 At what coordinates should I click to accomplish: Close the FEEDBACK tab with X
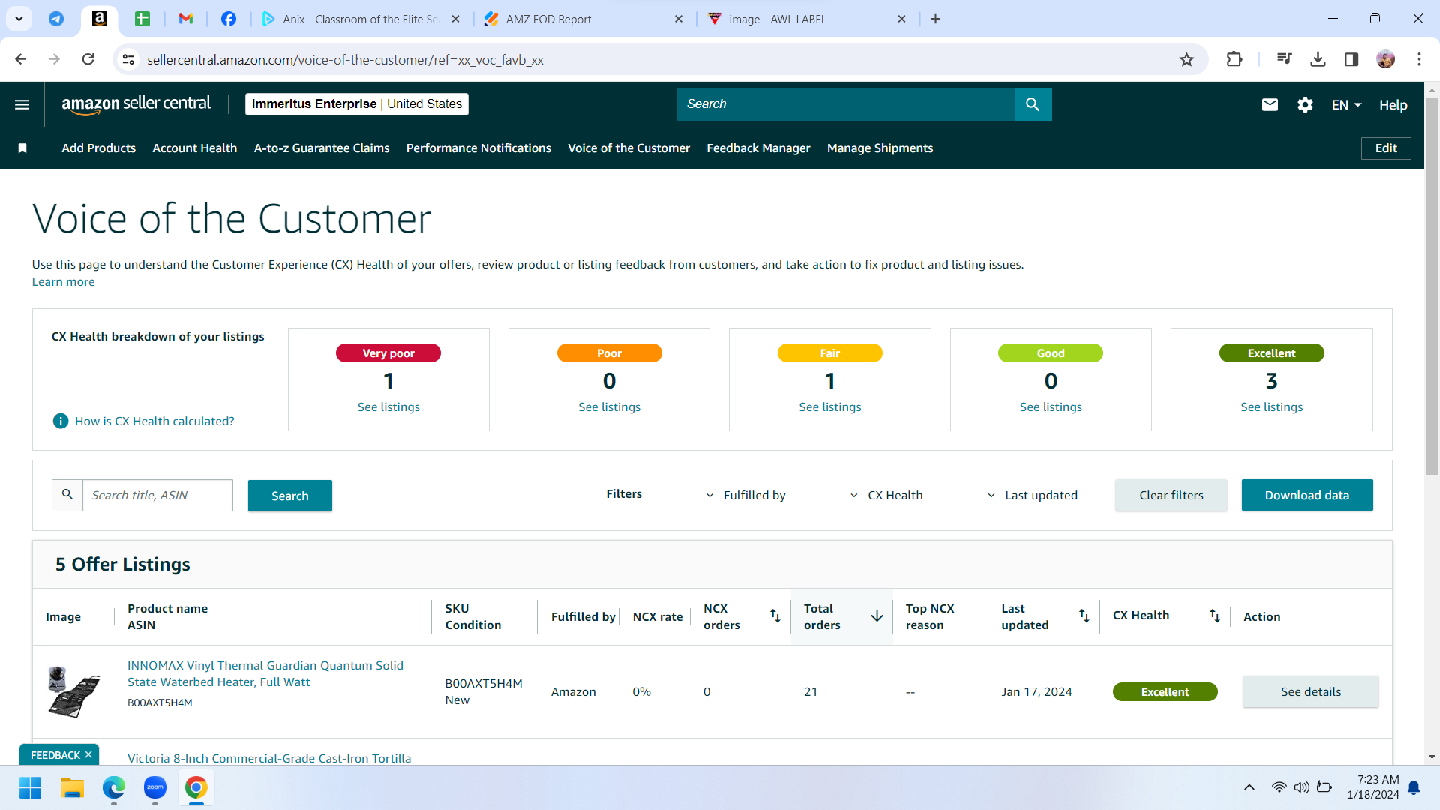pyautogui.click(x=88, y=755)
